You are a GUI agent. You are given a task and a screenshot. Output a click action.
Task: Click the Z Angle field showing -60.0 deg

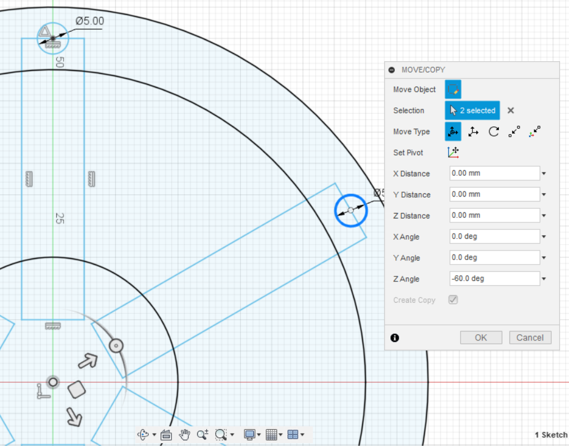click(495, 279)
